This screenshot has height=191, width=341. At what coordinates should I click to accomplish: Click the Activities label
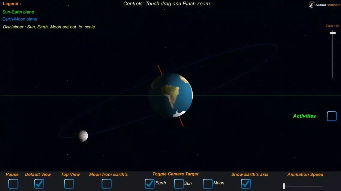tap(304, 116)
